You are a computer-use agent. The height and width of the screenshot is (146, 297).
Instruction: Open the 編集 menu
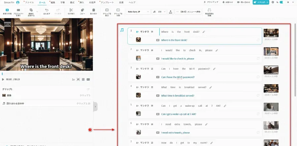(53, 2)
